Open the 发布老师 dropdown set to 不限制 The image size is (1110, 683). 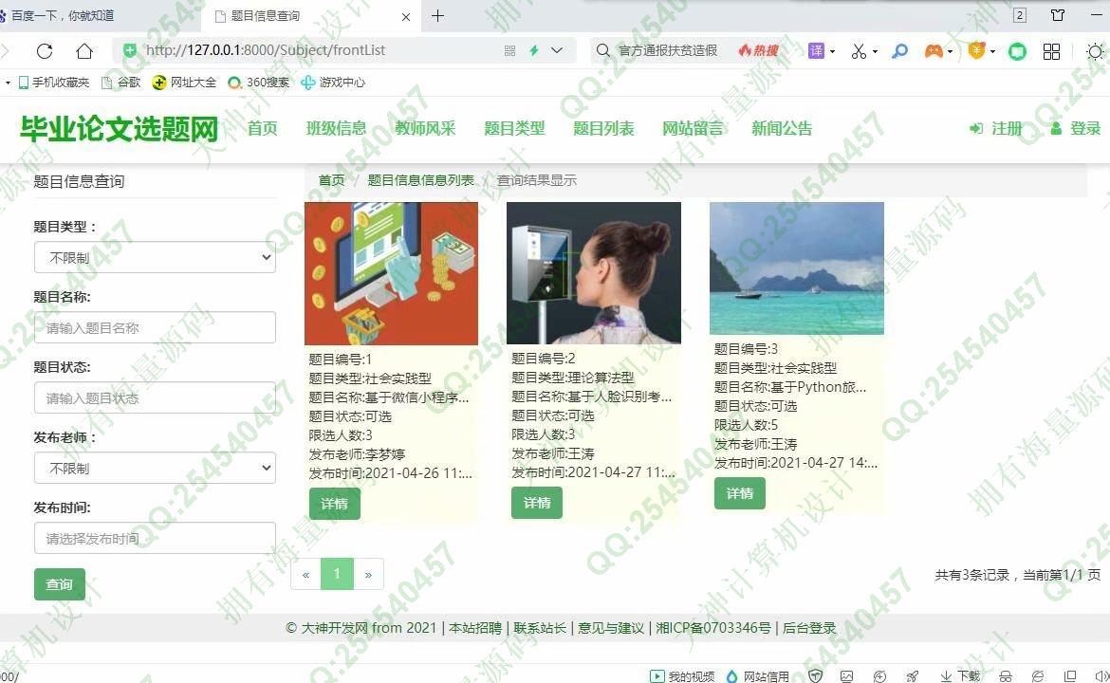(x=155, y=468)
